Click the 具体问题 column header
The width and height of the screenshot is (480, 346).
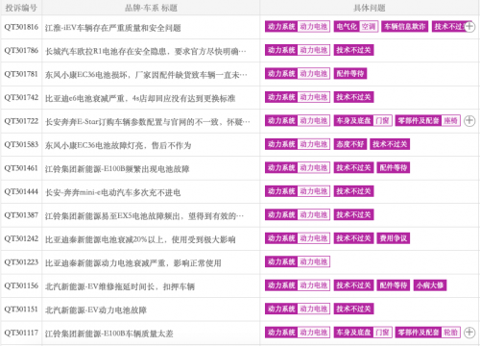[370, 8]
